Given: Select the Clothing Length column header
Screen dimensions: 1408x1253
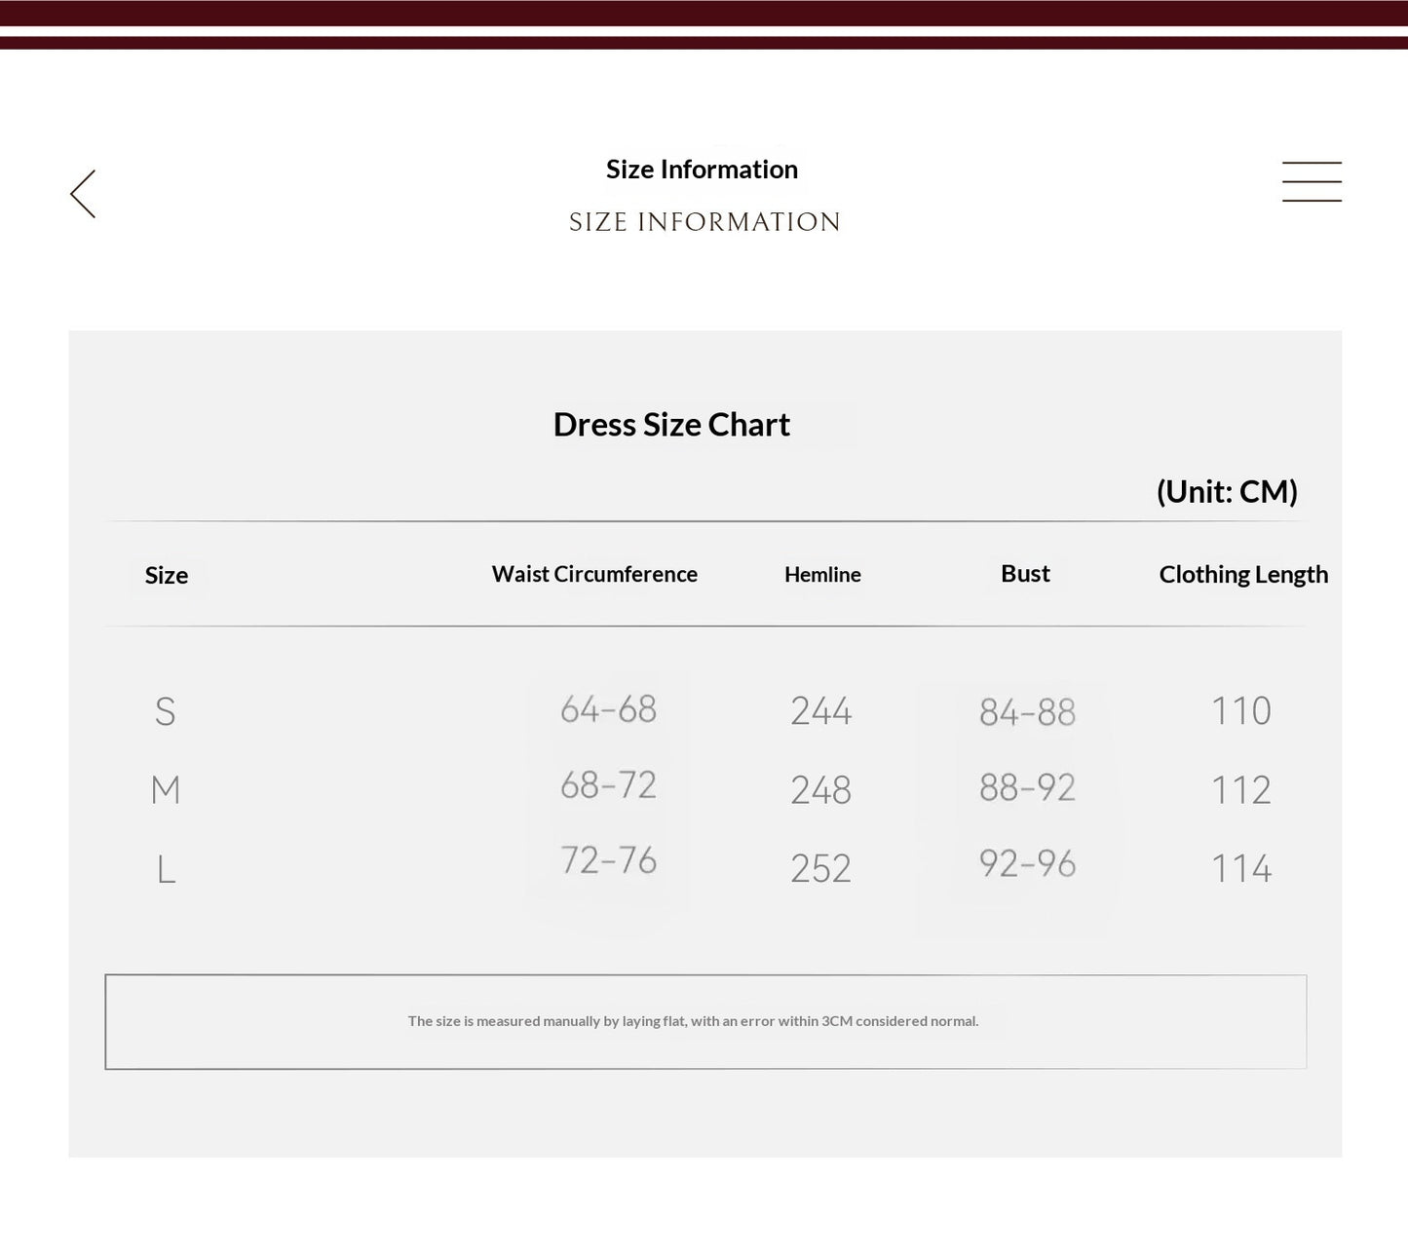Looking at the screenshot, I should click(1243, 575).
